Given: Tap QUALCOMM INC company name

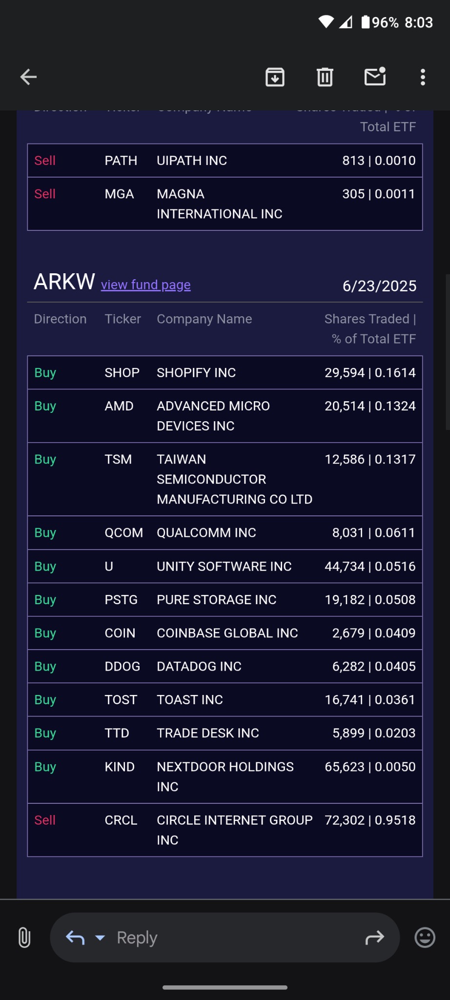Looking at the screenshot, I should [206, 533].
